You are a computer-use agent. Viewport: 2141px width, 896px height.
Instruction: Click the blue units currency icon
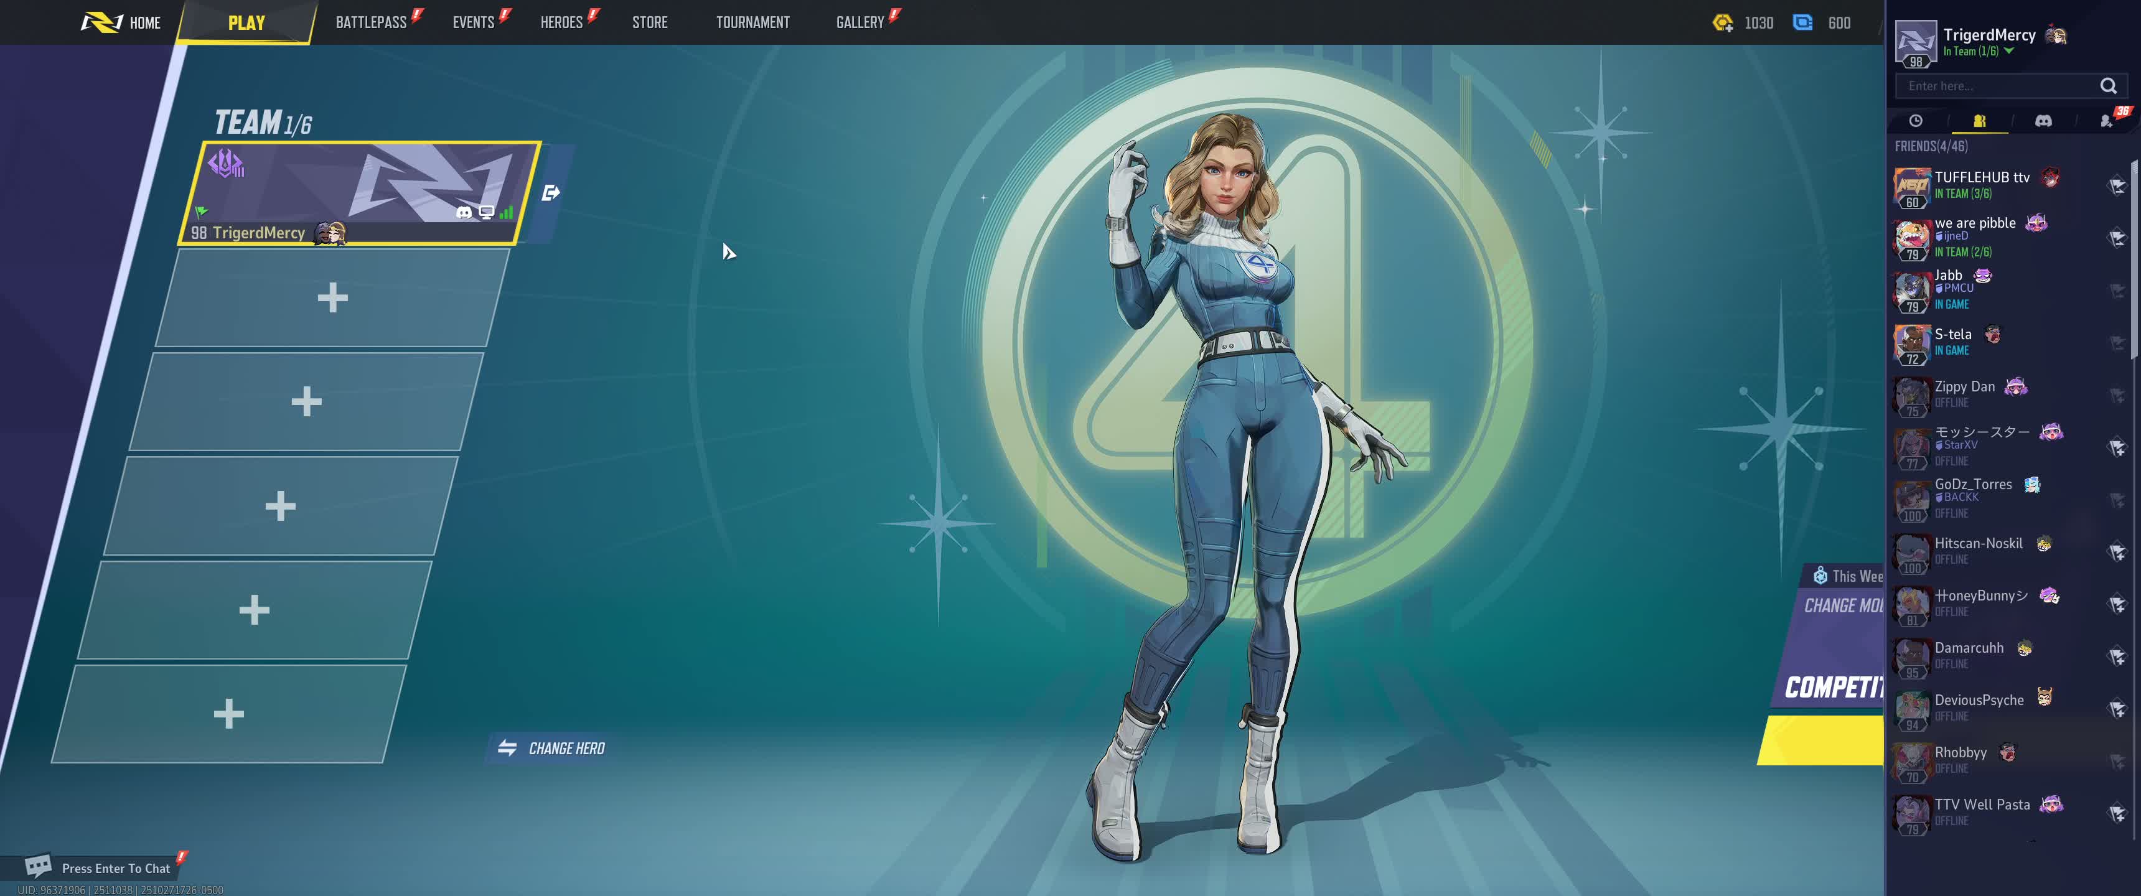pyautogui.click(x=1802, y=23)
